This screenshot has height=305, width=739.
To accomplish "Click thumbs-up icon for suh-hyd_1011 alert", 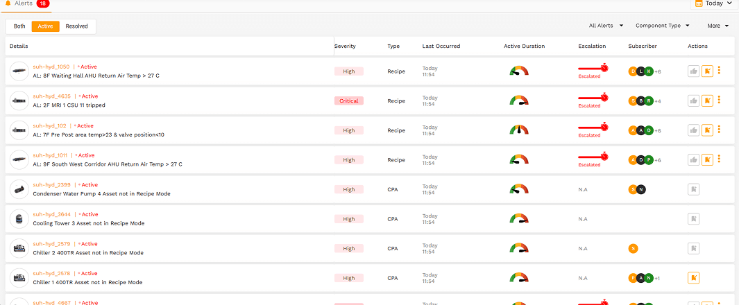I will tap(693, 160).
